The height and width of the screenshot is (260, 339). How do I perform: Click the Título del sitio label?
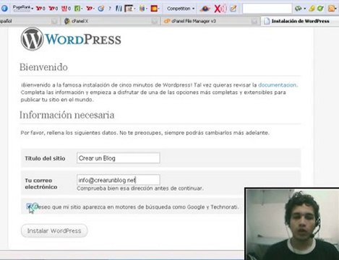tap(45, 158)
